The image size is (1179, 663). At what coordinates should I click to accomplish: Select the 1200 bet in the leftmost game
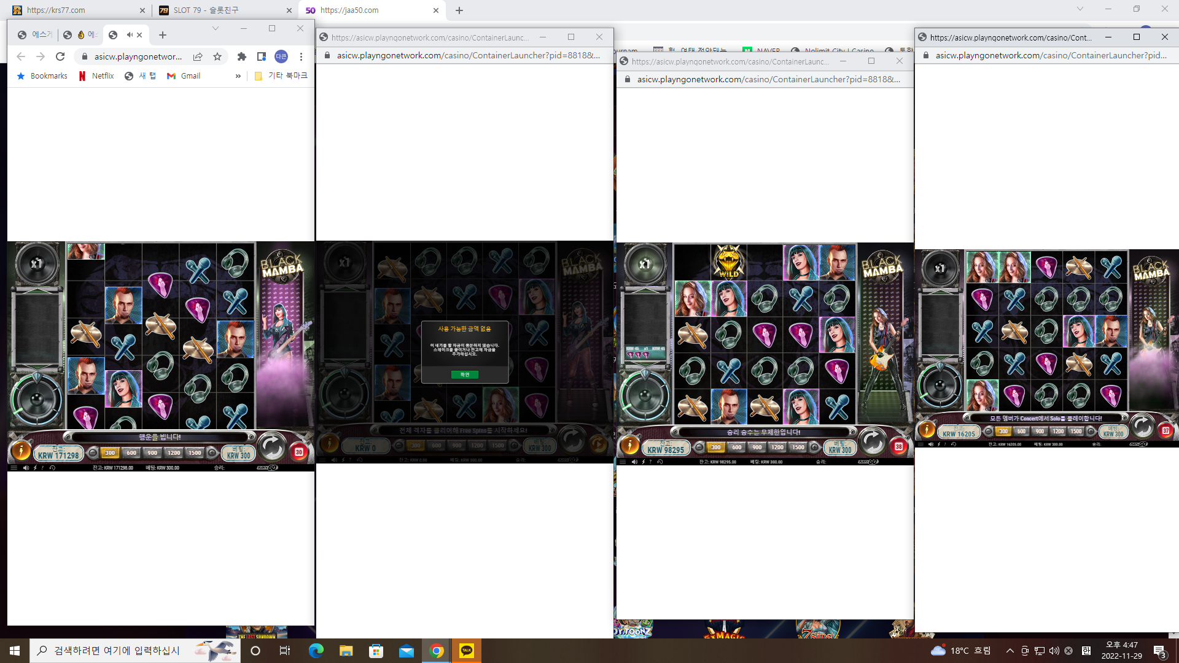(x=174, y=453)
